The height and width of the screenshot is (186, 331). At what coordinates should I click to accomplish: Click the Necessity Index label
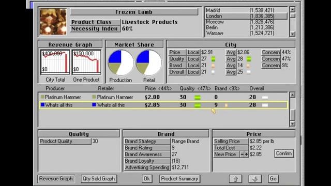pos(95,29)
